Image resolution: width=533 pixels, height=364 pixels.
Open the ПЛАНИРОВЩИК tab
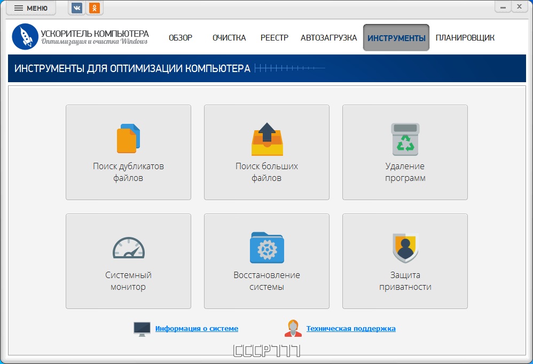[465, 38]
